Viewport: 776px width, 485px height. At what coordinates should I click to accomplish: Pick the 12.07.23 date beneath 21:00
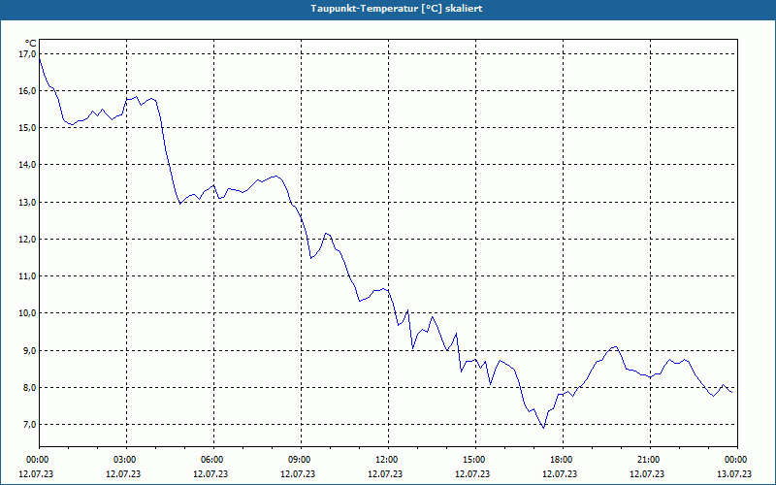[x=647, y=473]
